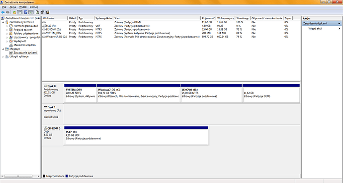Click the Menedżer urządzeń icon
Viewport: 343px width, 183px height.
(x=11, y=45)
